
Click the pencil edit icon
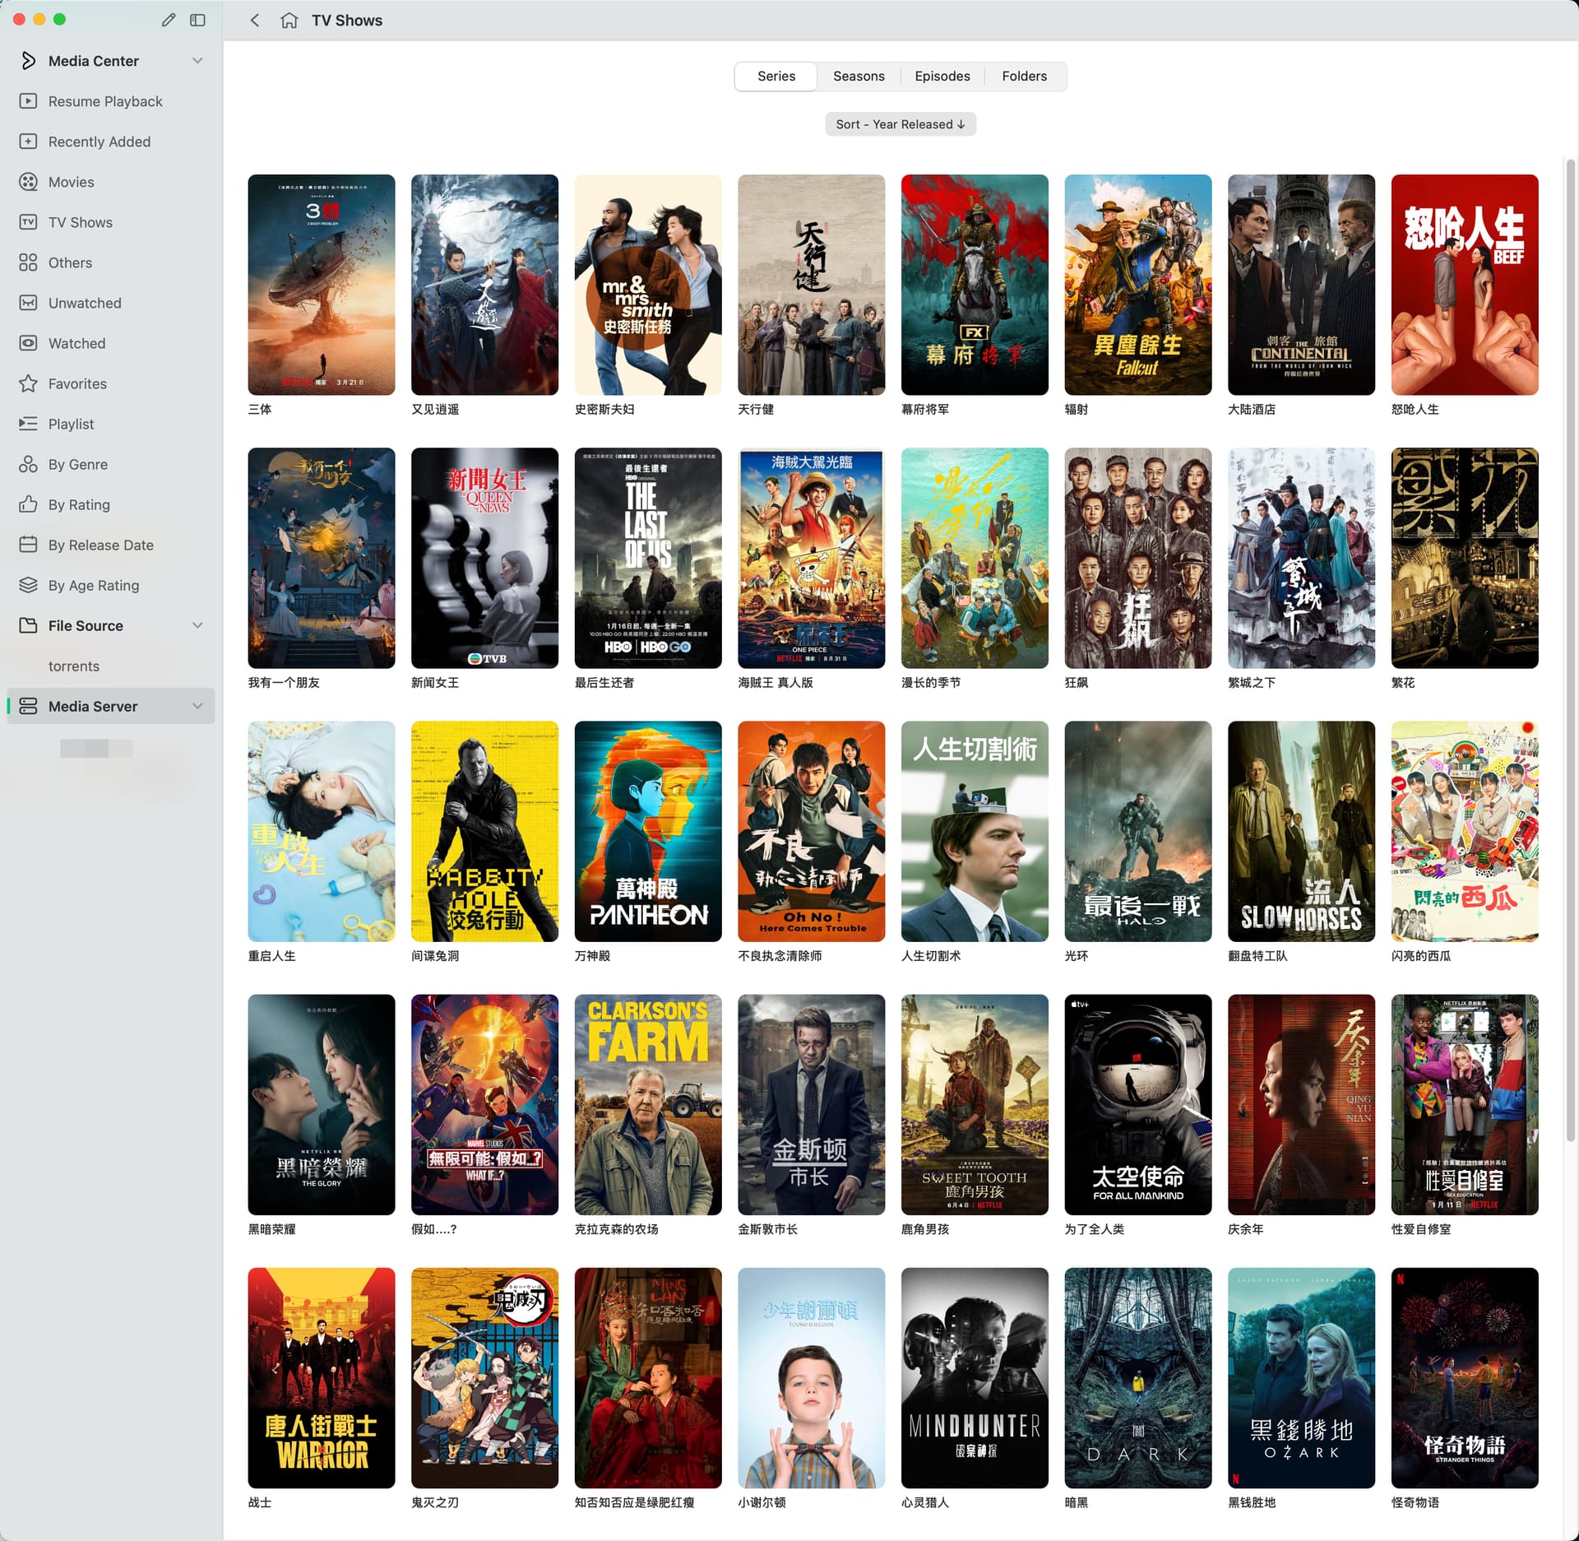coord(169,20)
